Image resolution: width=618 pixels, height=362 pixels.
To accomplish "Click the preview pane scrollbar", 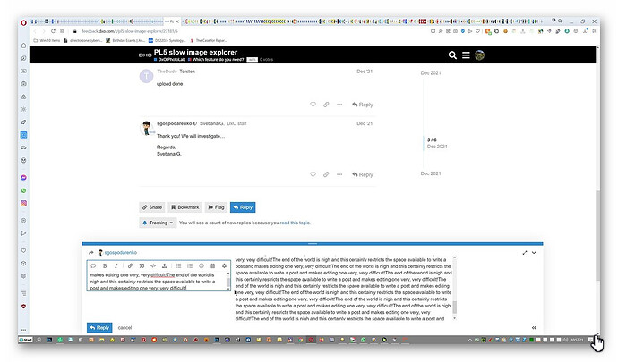I will [454, 307].
